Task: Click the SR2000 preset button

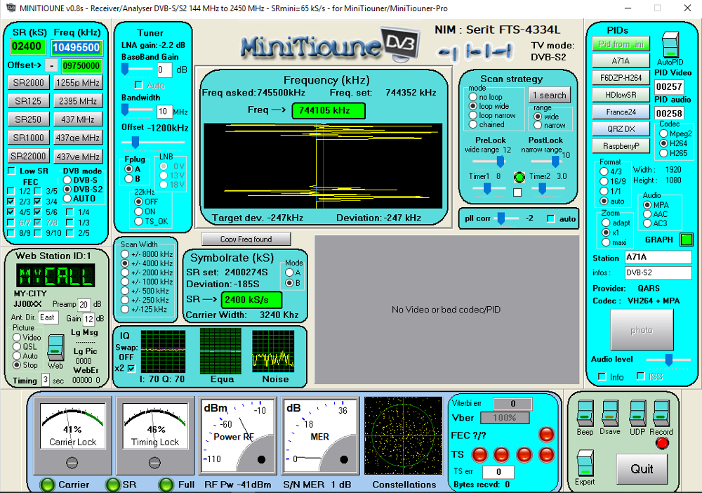Action: point(28,82)
